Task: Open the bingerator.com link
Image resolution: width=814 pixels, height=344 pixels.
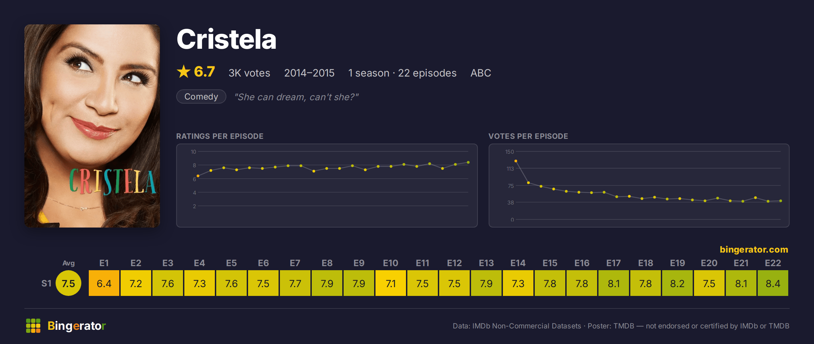Action: pyautogui.click(x=754, y=250)
